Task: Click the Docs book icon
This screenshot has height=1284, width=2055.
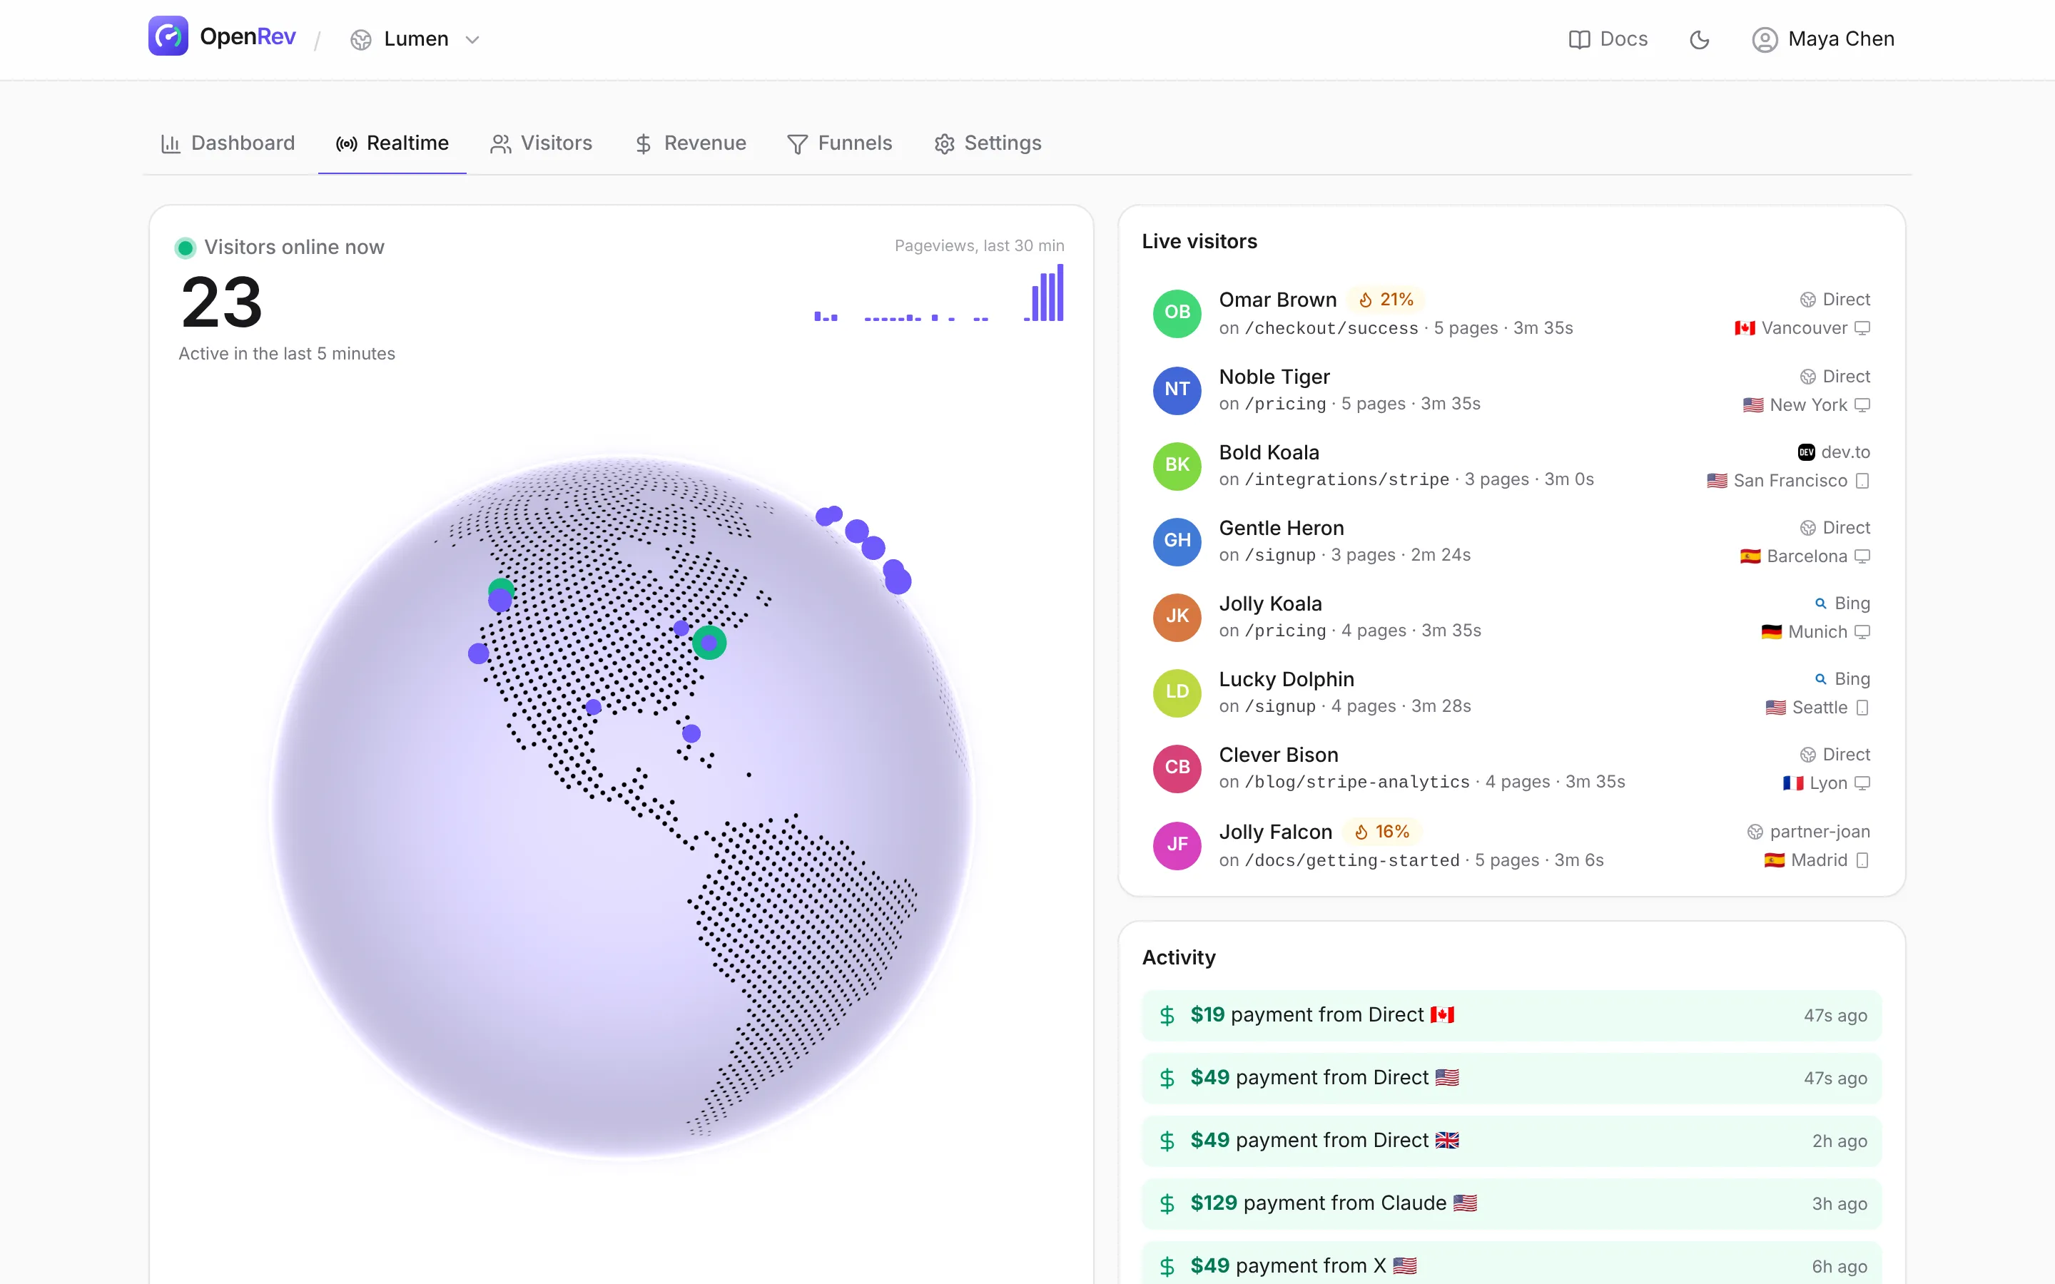Action: point(1578,39)
